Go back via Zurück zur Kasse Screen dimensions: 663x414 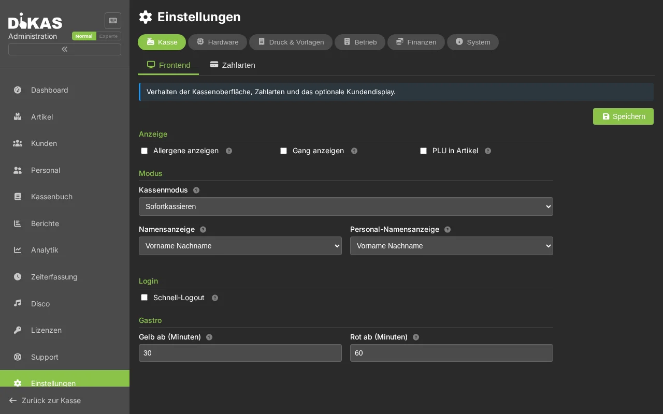tap(65, 401)
